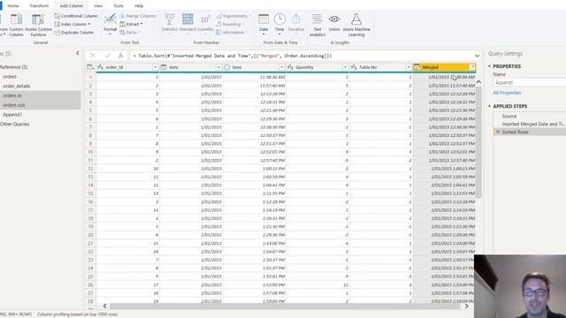Open order_id column filter dropdown
The image size is (566, 318).
[155, 67]
